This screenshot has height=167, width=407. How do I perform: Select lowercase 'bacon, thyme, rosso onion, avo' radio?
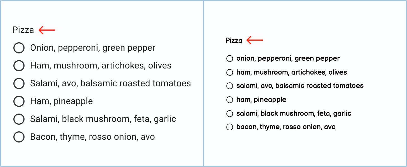click(x=229, y=127)
